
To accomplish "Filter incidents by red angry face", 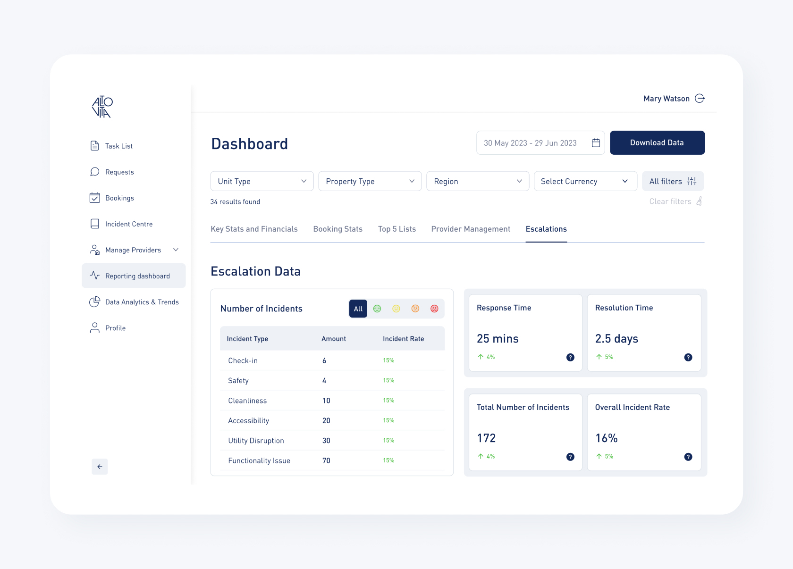I will (x=434, y=309).
